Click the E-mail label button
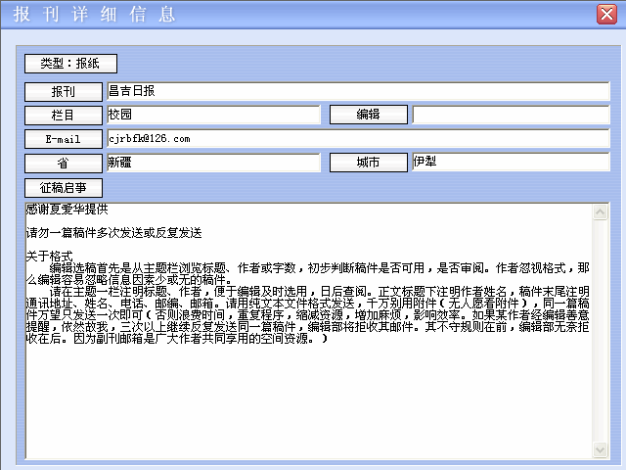This screenshot has width=626, height=470. (x=64, y=139)
